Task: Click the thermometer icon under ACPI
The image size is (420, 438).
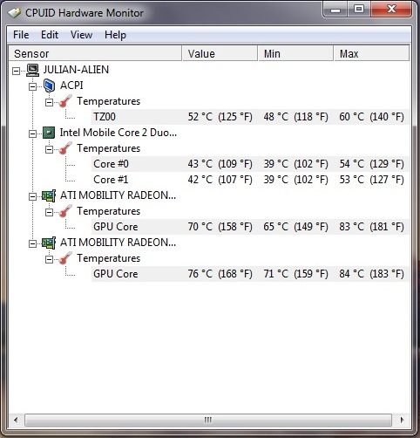Action: [65, 101]
